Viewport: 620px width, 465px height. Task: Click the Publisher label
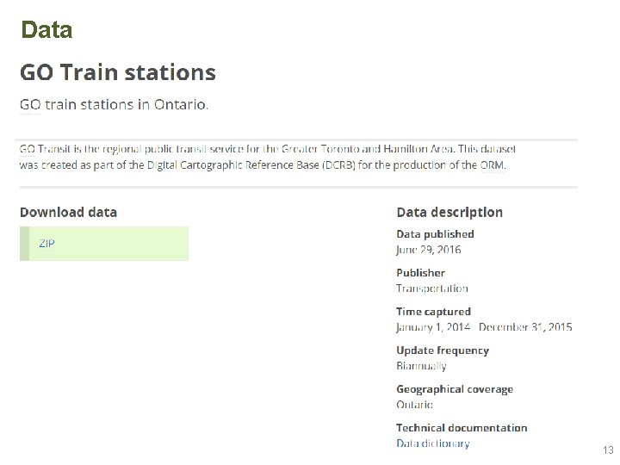(420, 272)
